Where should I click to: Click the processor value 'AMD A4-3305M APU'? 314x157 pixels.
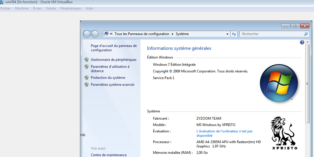coord(228,144)
